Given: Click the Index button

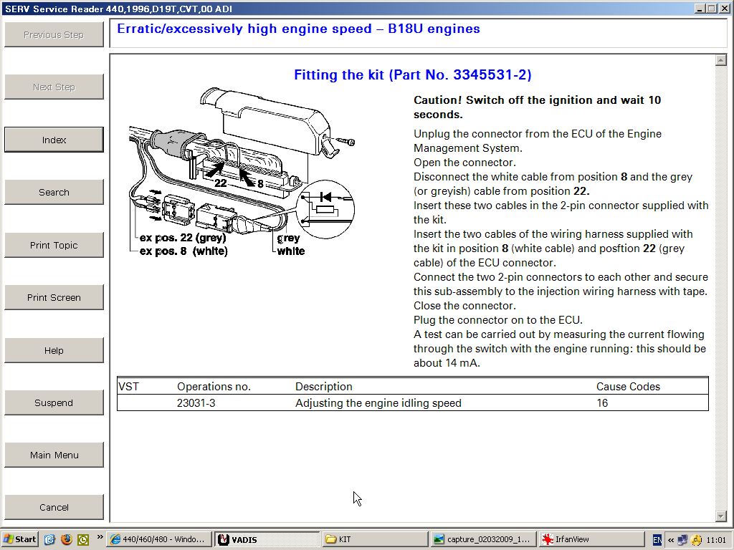Looking at the screenshot, I should pos(54,140).
